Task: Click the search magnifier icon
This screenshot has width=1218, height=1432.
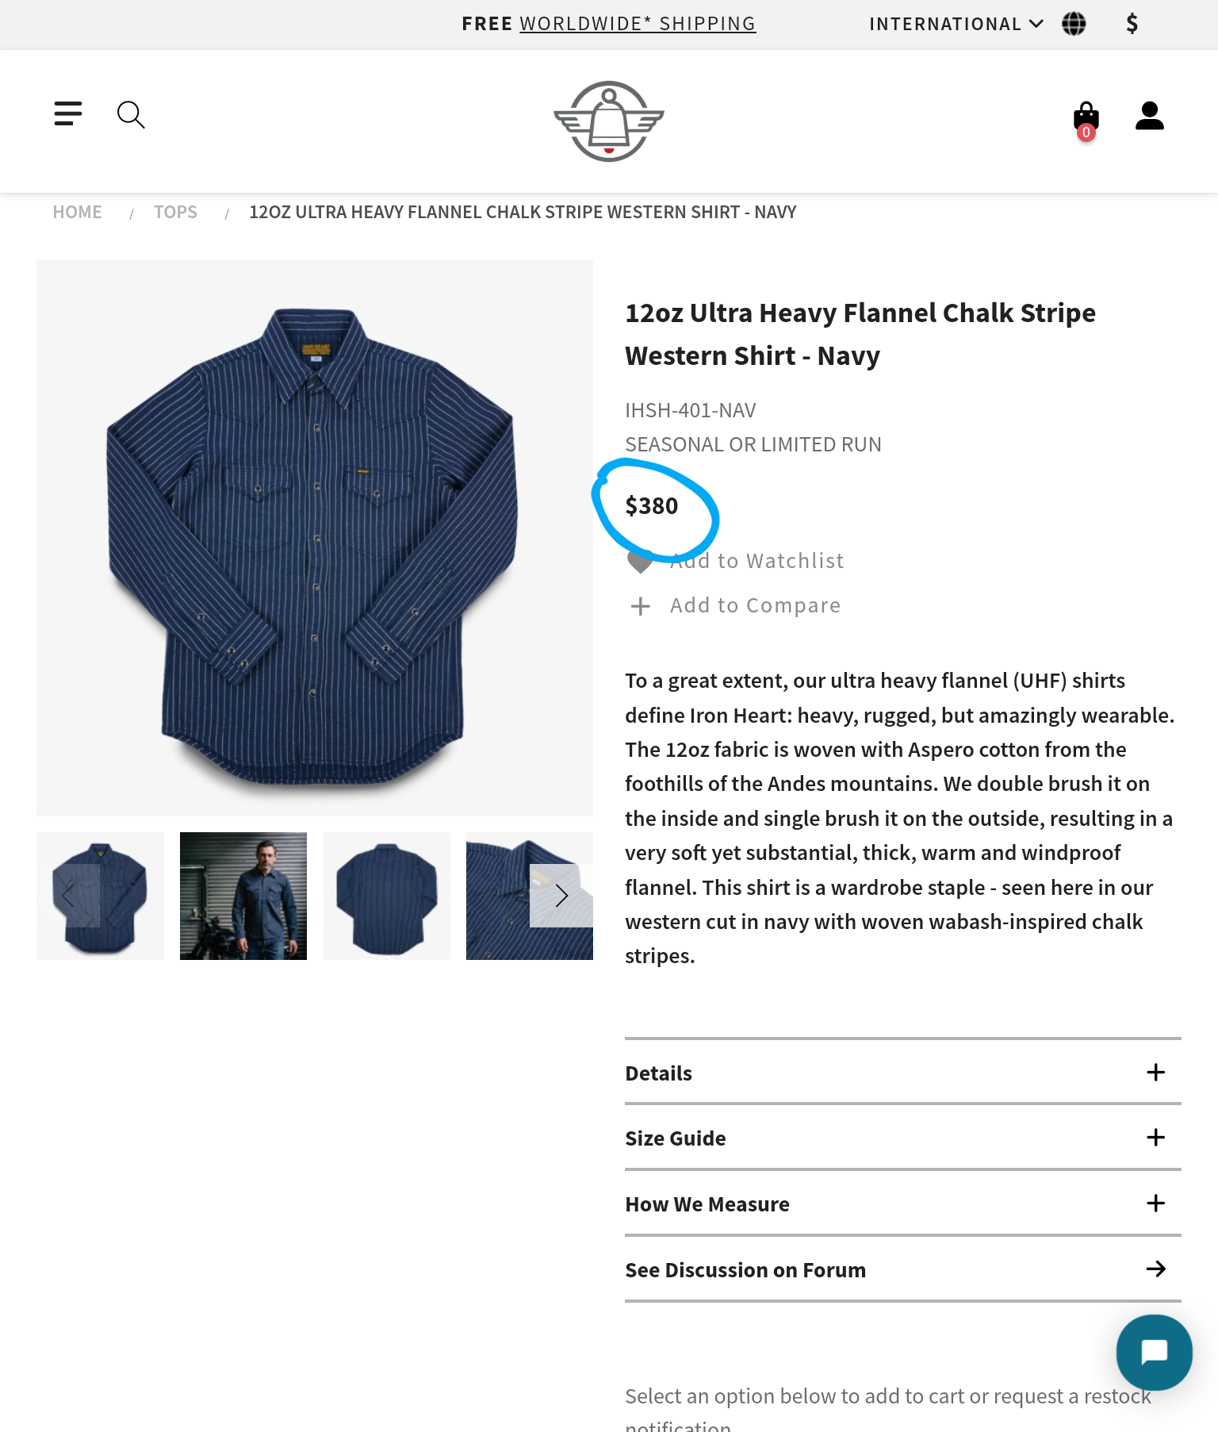Action: (x=131, y=114)
